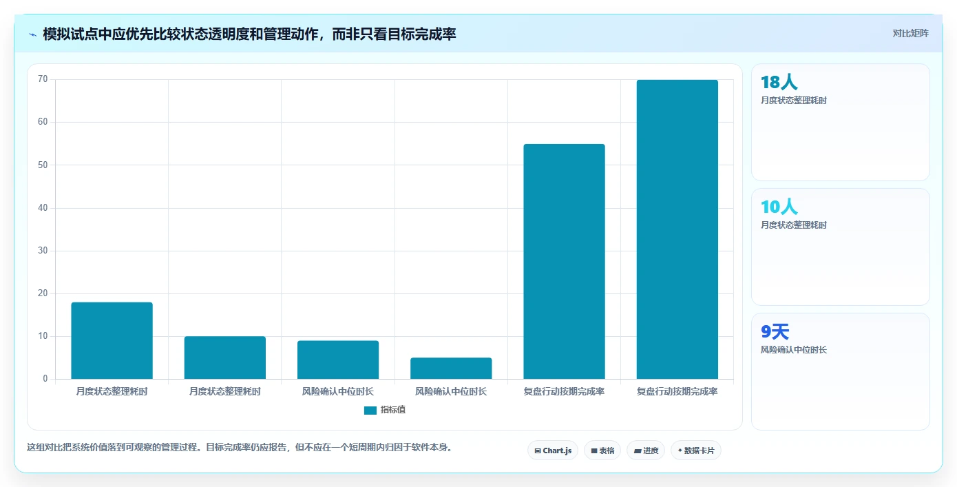Viewport: 957px width, 487px height.
Task: Click the tallest bar reaching 70
Action: (677, 229)
